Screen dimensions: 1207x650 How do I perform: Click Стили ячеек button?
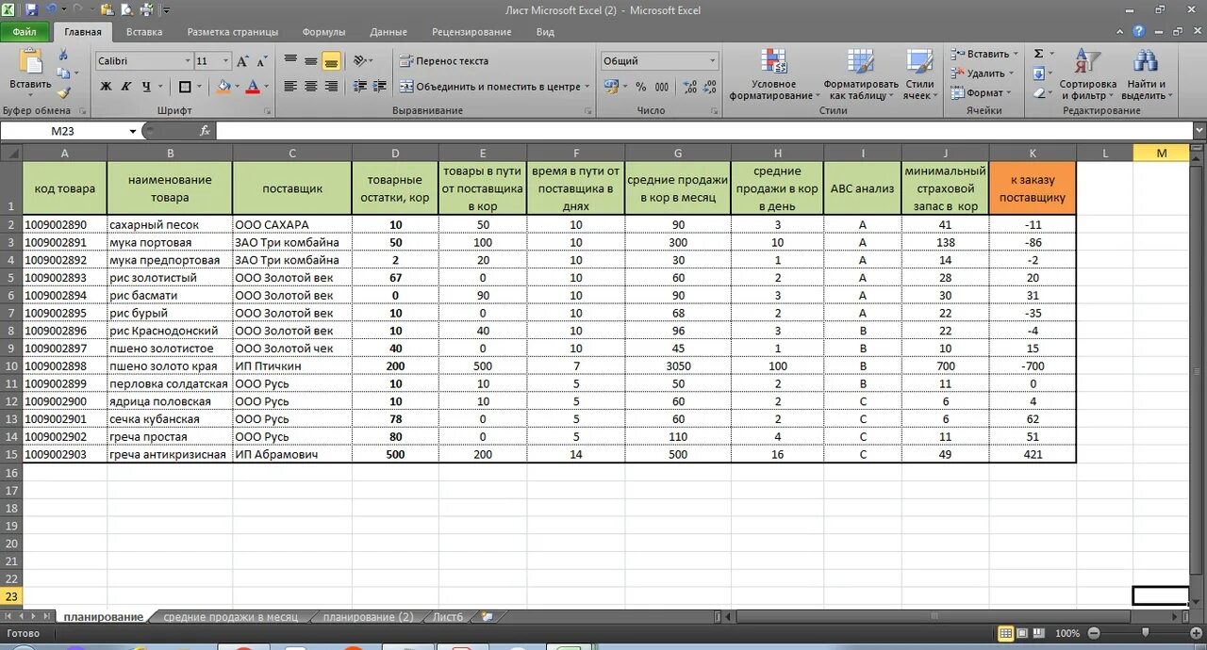tap(919, 75)
